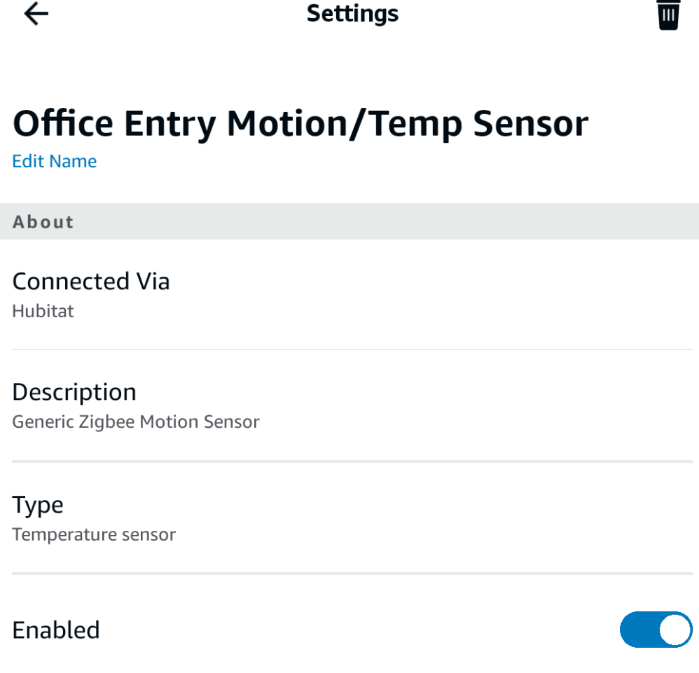The height and width of the screenshot is (673, 699).
Task: Click the Edit Name link
Action: [55, 162]
